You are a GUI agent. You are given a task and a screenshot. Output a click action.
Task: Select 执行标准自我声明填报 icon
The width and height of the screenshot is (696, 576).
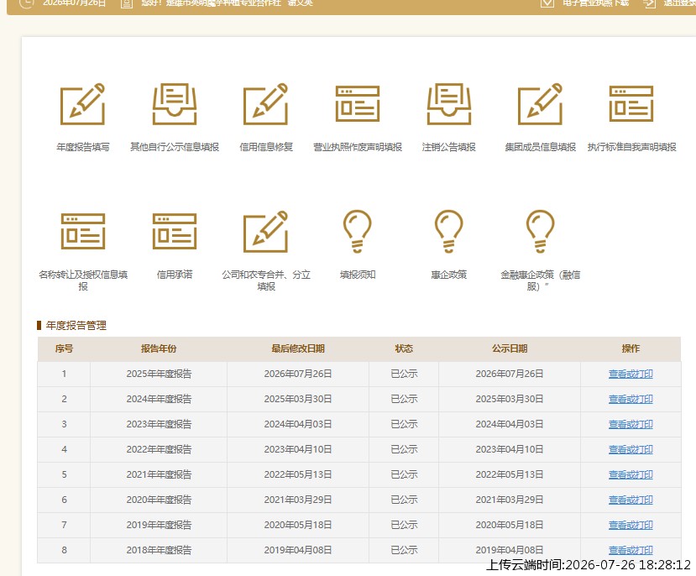[631, 104]
